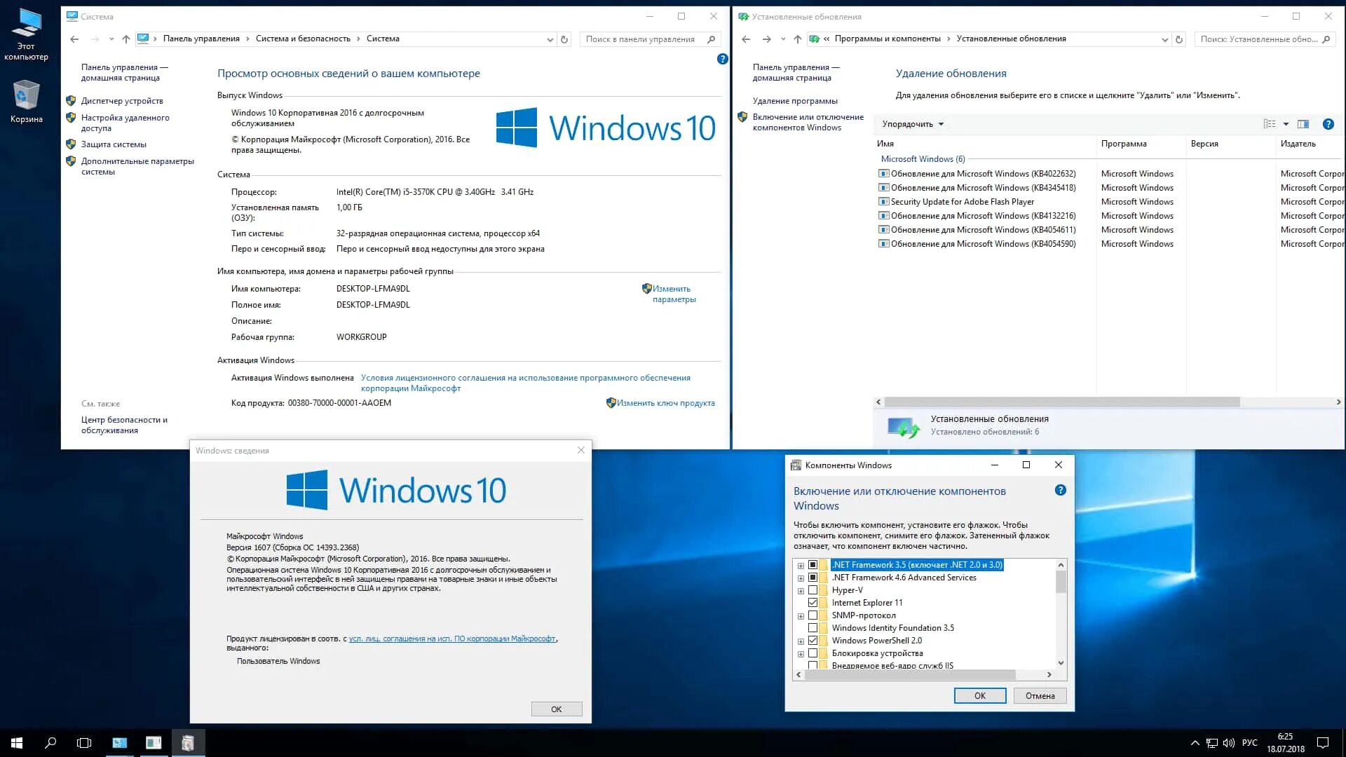
Task: Click Изменить параметры link
Action: (x=674, y=294)
